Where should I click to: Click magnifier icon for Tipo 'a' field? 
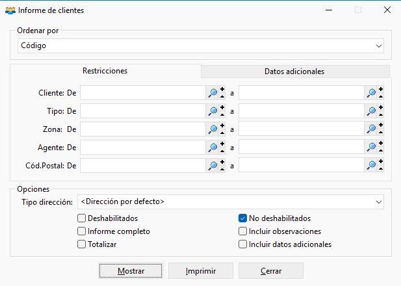coord(371,111)
